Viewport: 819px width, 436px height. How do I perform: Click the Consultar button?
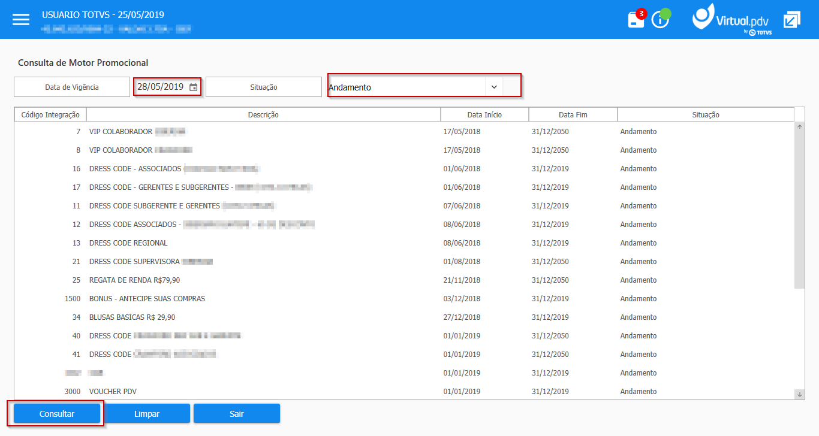(57, 413)
